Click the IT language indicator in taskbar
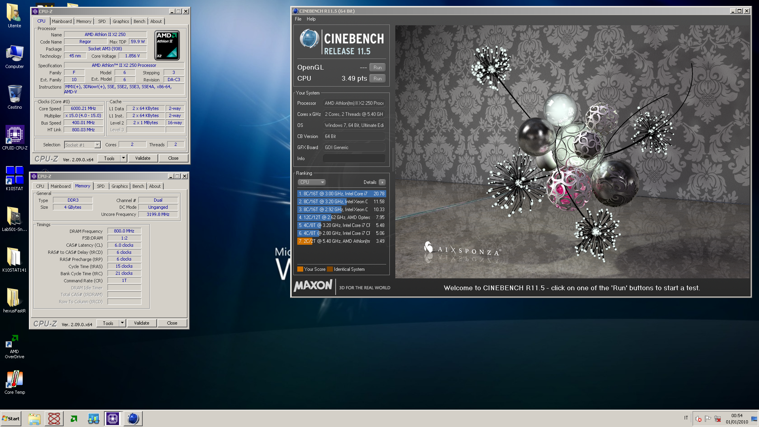 686,418
